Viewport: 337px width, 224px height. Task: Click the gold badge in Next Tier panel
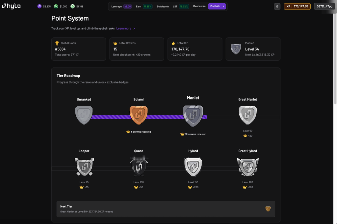pos(268,209)
